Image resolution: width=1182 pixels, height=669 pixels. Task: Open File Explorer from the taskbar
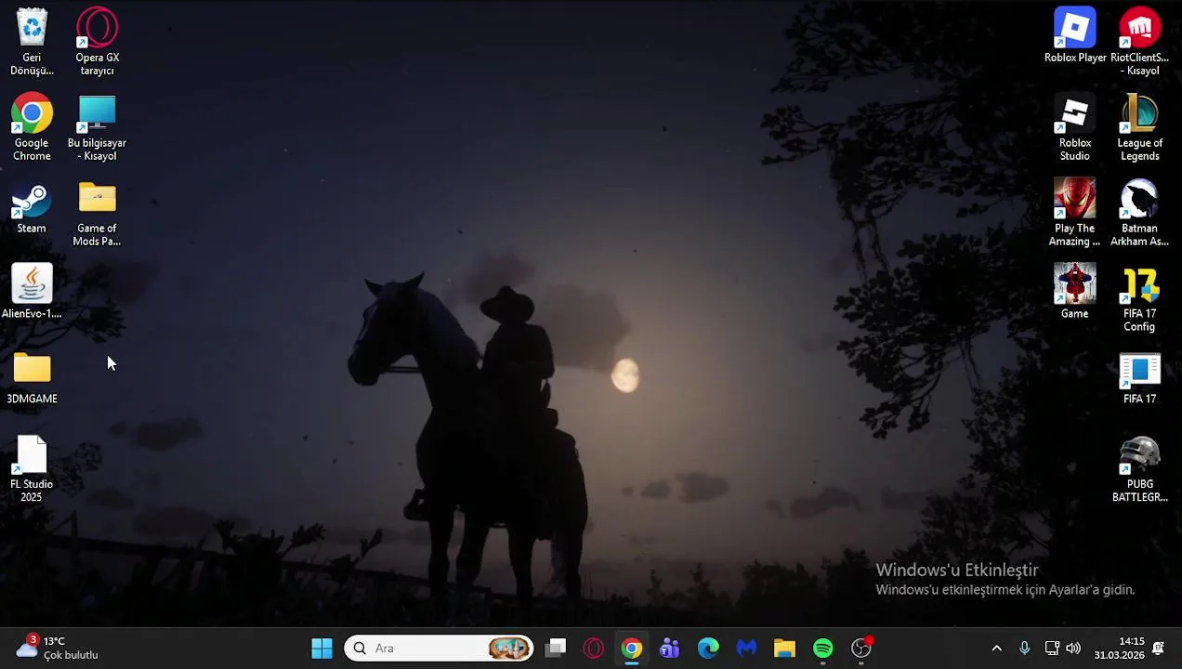pyautogui.click(x=784, y=649)
